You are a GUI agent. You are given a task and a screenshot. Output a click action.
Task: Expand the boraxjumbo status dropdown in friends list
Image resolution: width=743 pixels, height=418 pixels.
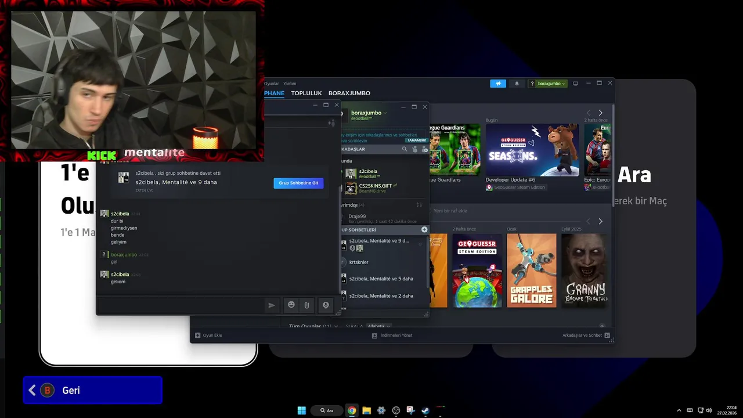coord(385,113)
